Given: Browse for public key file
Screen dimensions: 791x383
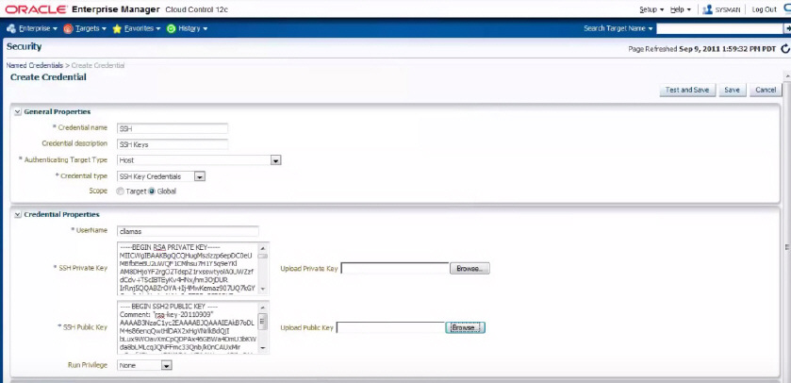Looking at the screenshot, I should pyautogui.click(x=465, y=328).
